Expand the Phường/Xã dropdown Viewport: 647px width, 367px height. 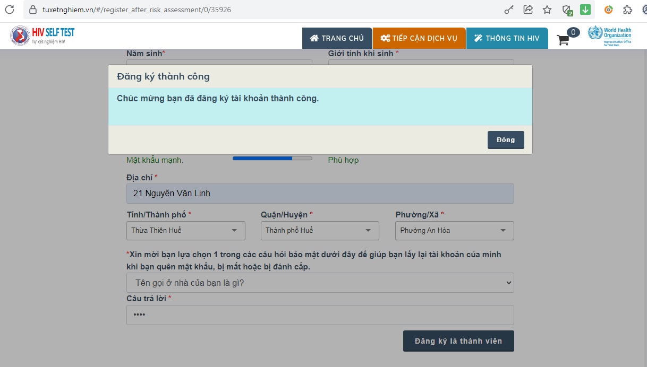(454, 231)
